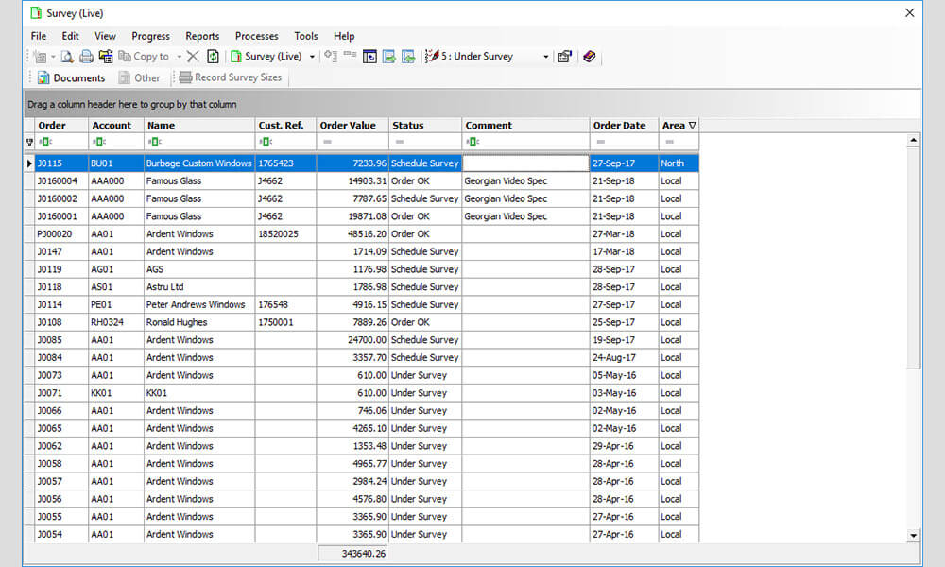Click Record Survey Sizes button
Image resolution: width=945 pixels, height=567 pixels.
pos(231,77)
